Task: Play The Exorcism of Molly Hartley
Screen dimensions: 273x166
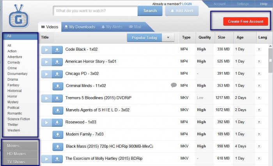Action: (x=46, y=159)
